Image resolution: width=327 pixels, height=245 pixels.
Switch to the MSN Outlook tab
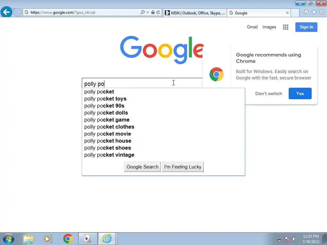point(195,13)
